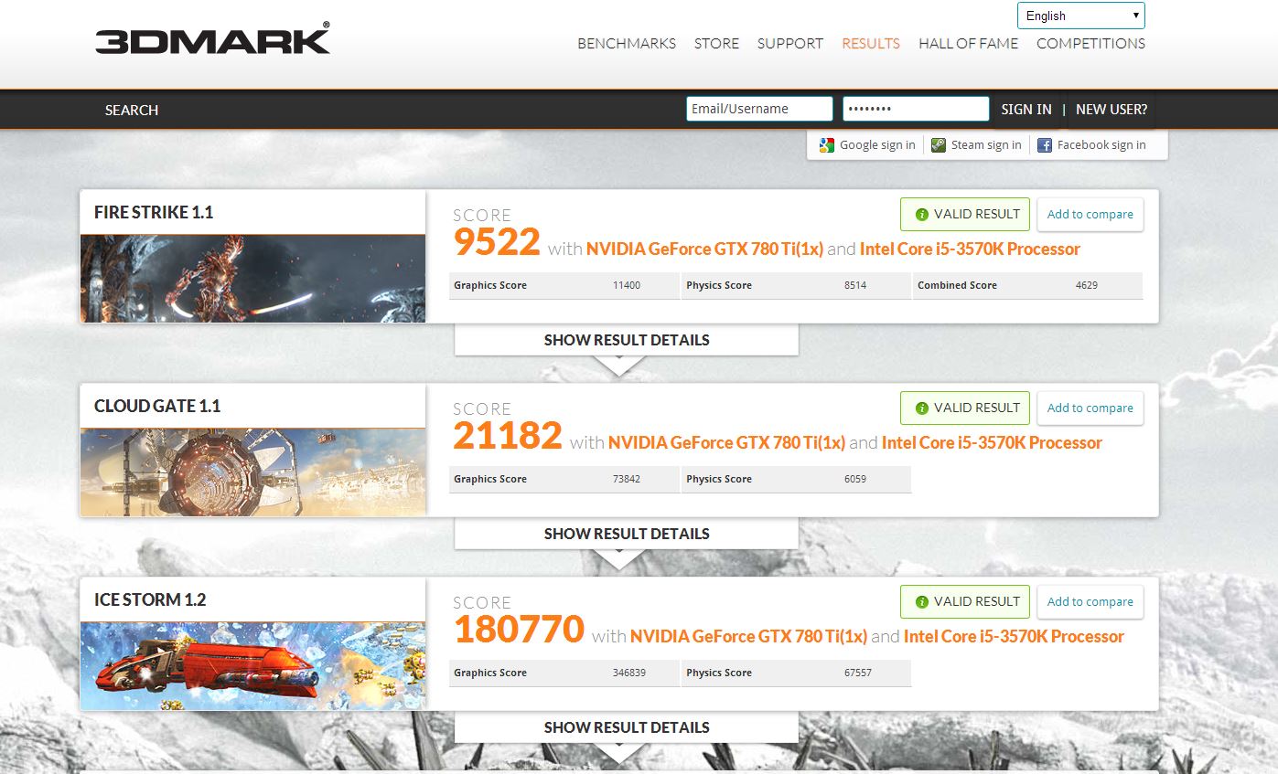Click Facebook sign in link text
This screenshot has height=774, width=1278.
[1101, 145]
